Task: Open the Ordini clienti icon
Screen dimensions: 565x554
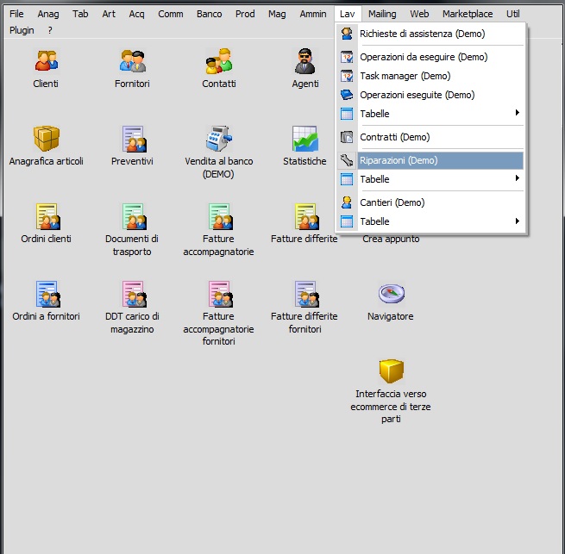Action: [x=47, y=216]
